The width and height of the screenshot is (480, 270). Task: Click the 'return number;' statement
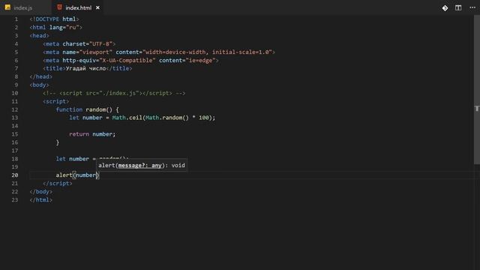pos(92,134)
